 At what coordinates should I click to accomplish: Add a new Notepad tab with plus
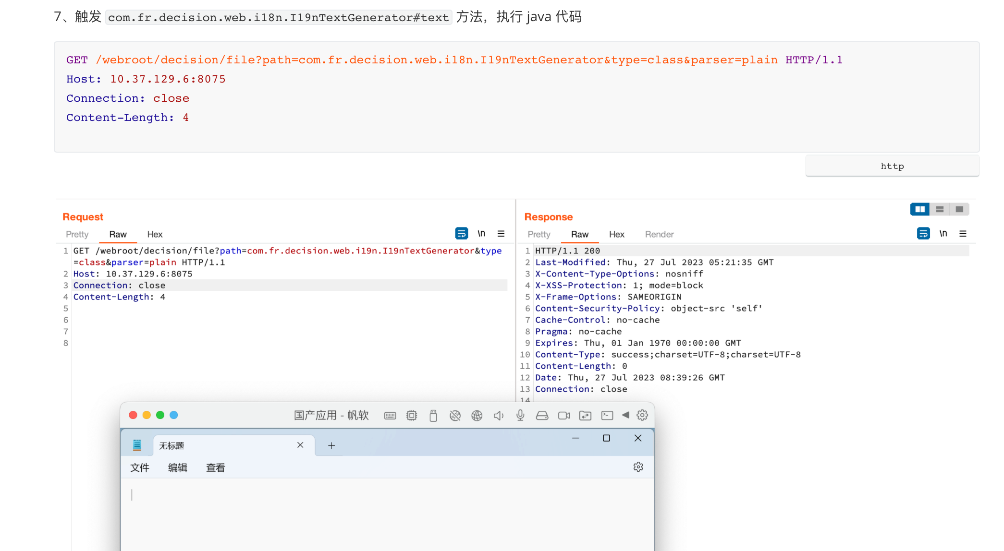331,445
